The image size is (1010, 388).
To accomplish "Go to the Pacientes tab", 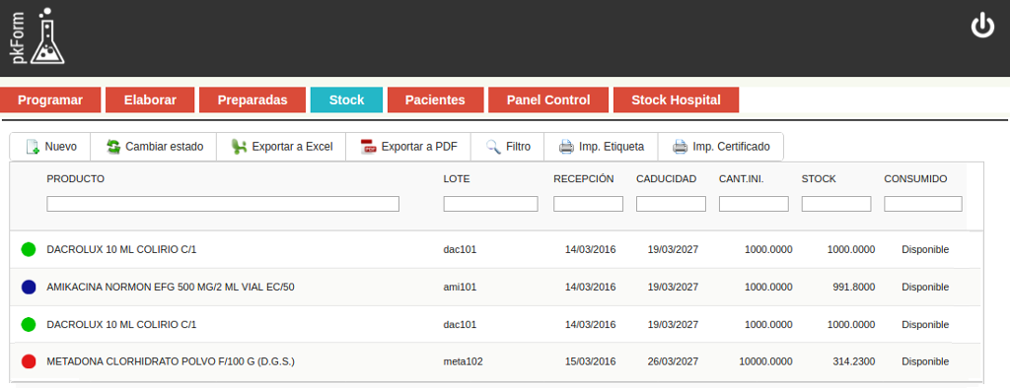I will tap(435, 99).
